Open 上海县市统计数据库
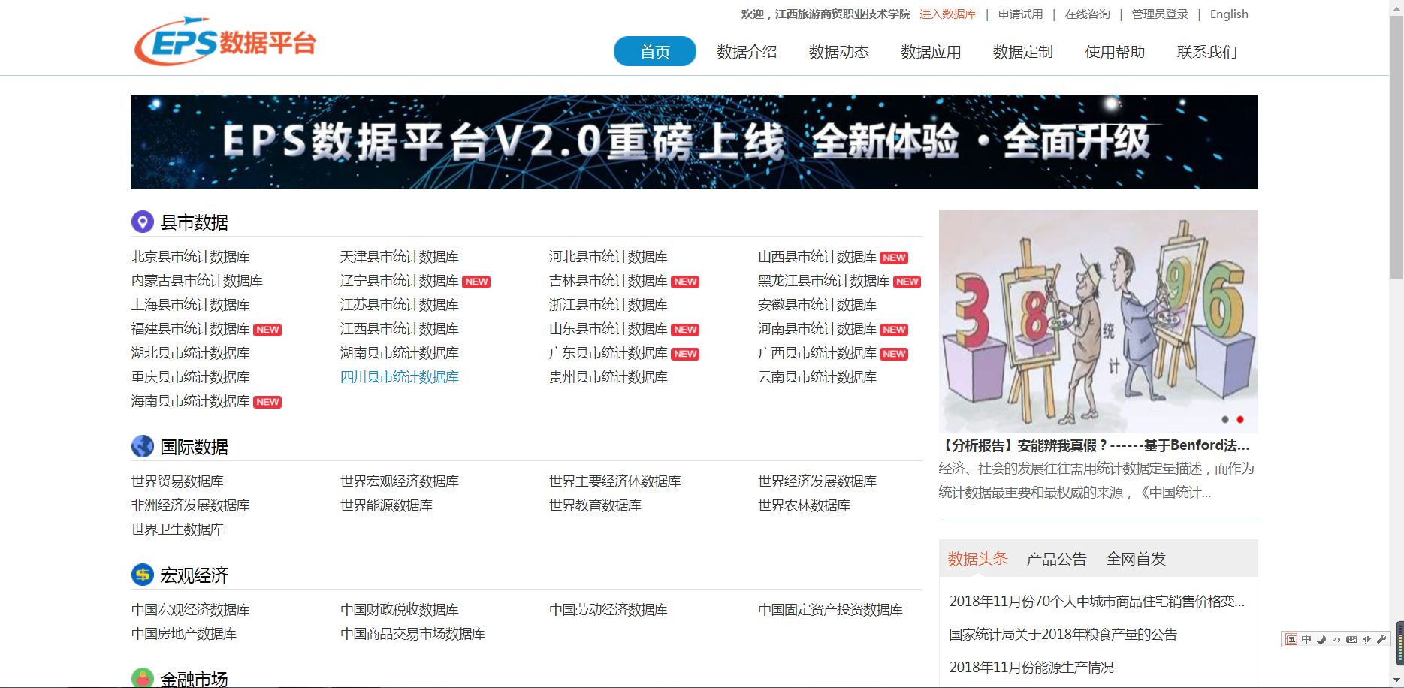Screen dimensions: 1404x688 tap(191, 305)
